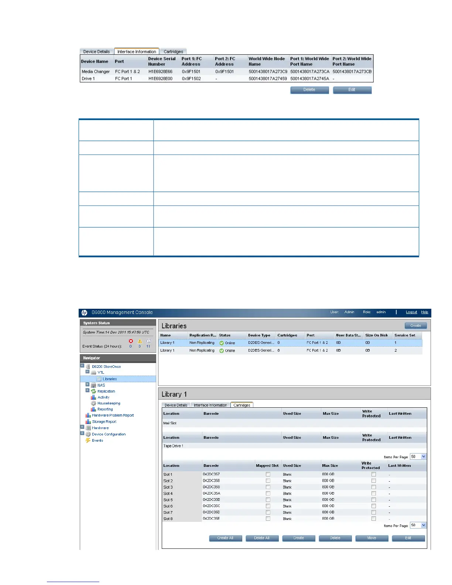Click the Create All button
452x585 pixels.
click(x=225, y=538)
